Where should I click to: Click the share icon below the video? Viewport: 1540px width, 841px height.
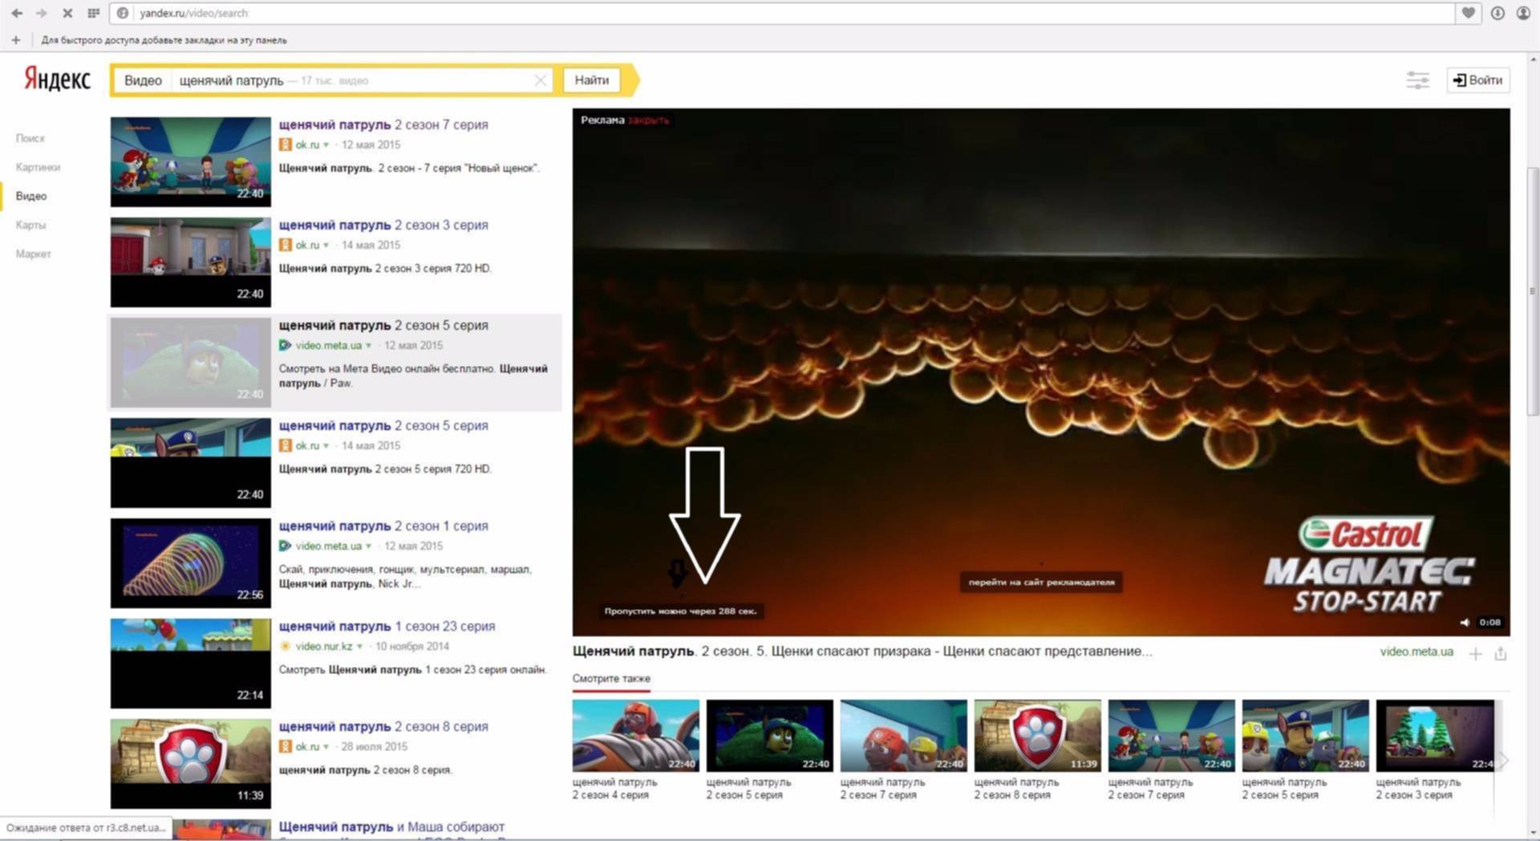click(x=1501, y=654)
